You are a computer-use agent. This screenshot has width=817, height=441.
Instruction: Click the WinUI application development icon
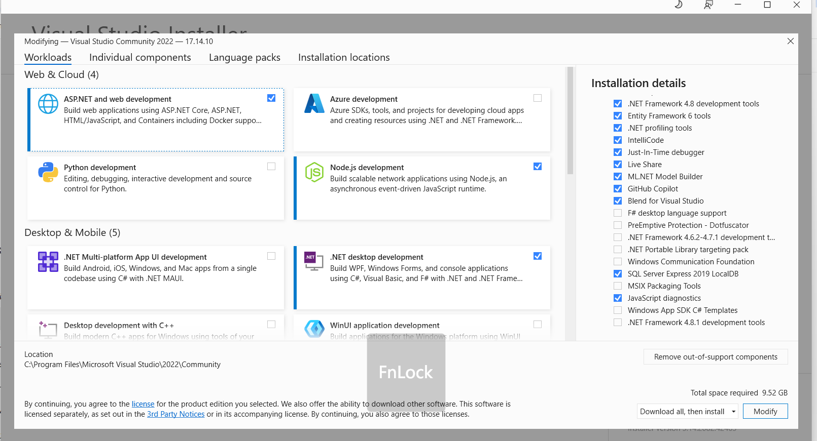point(314,329)
